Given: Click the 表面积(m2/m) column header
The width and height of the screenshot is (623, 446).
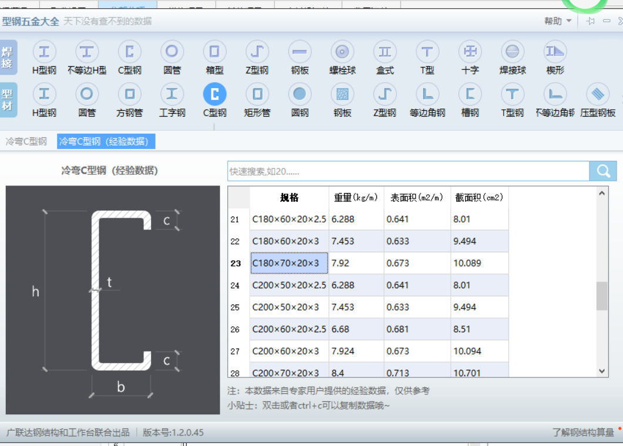Looking at the screenshot, I should pos(417,197).
